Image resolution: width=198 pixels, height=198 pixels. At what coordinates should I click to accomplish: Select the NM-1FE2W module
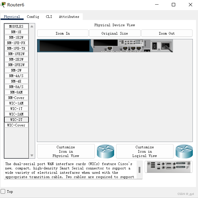pos(16,54)
